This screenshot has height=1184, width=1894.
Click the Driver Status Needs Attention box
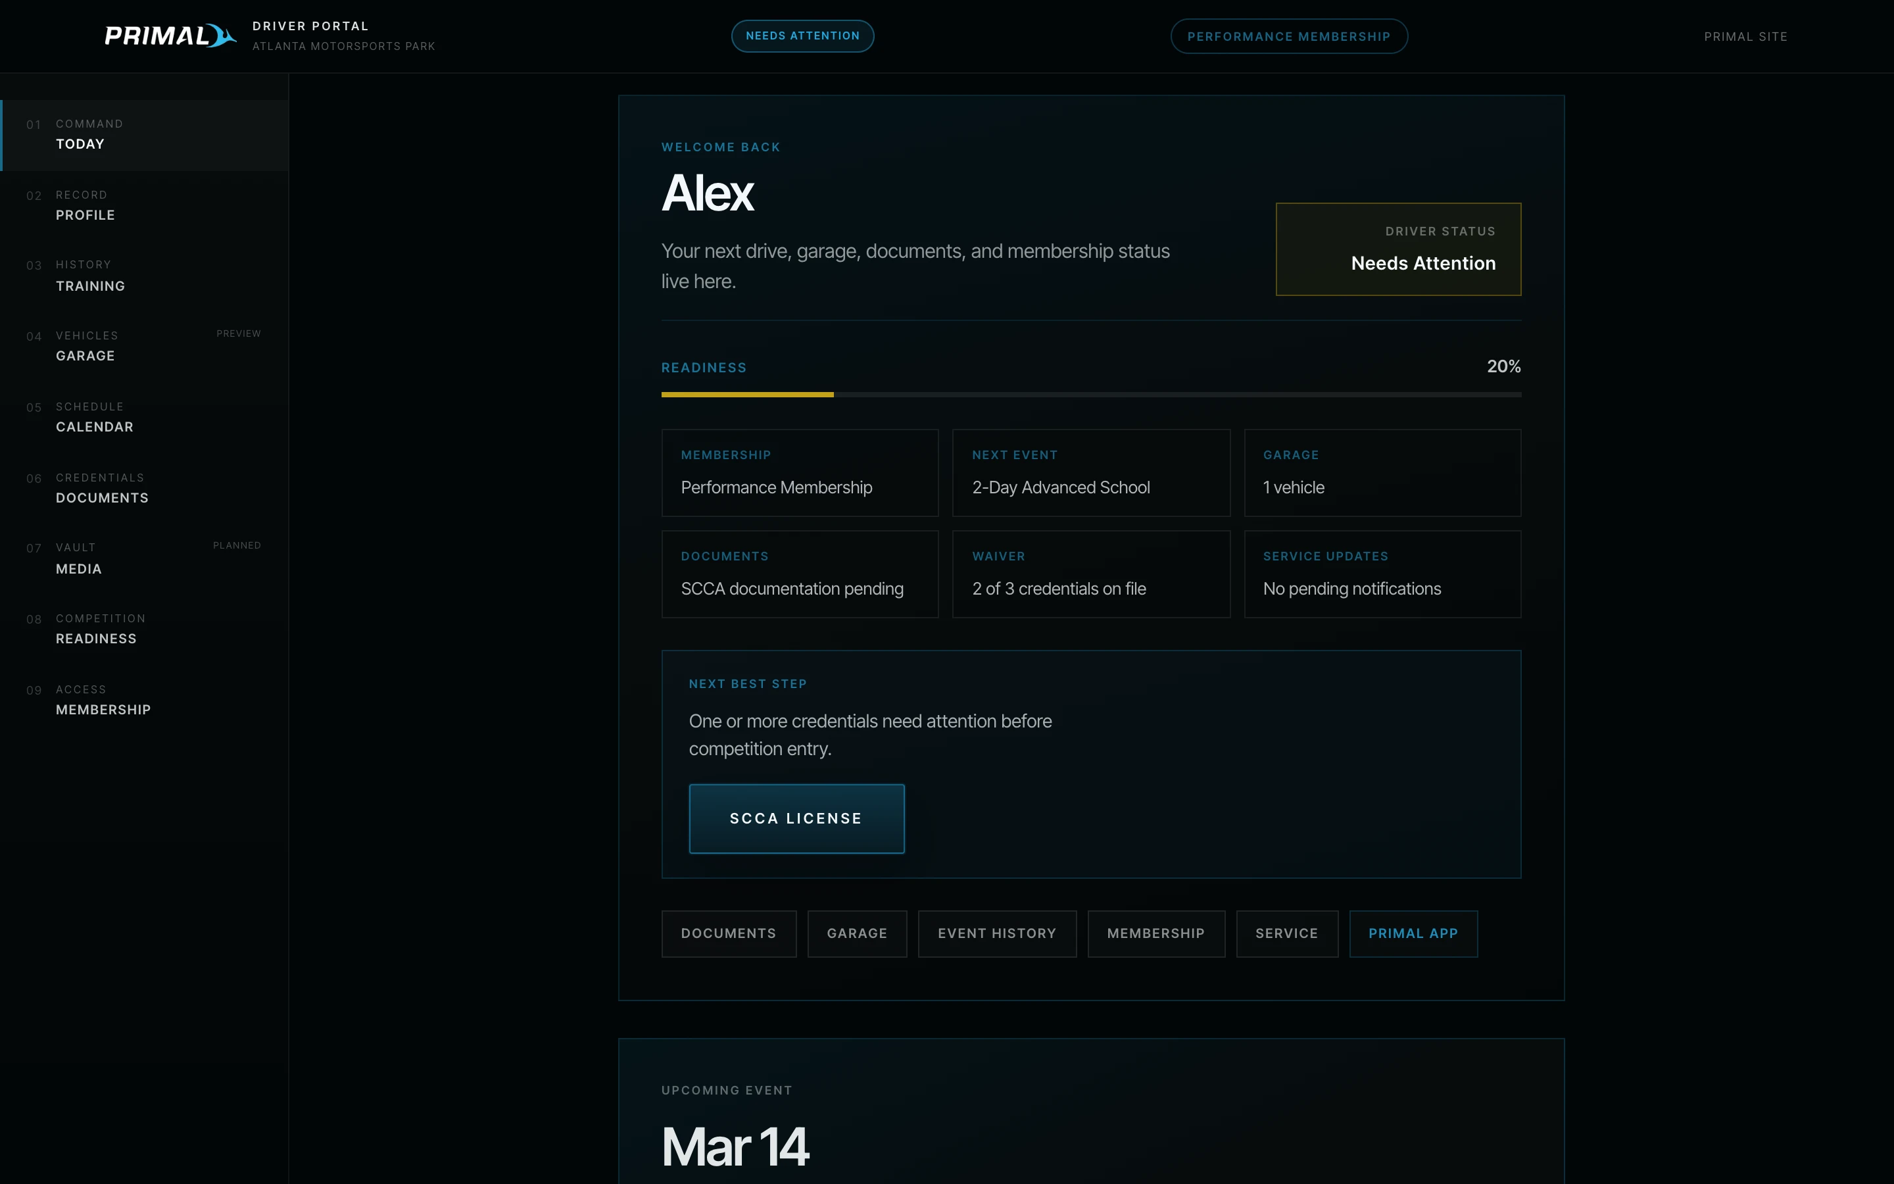pyautogui.click(x=1397, y=249)
